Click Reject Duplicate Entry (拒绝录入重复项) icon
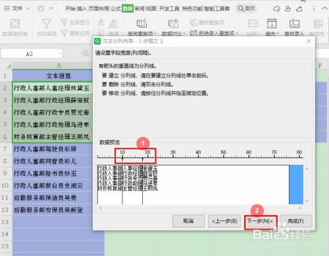 (x=193, y=33)
